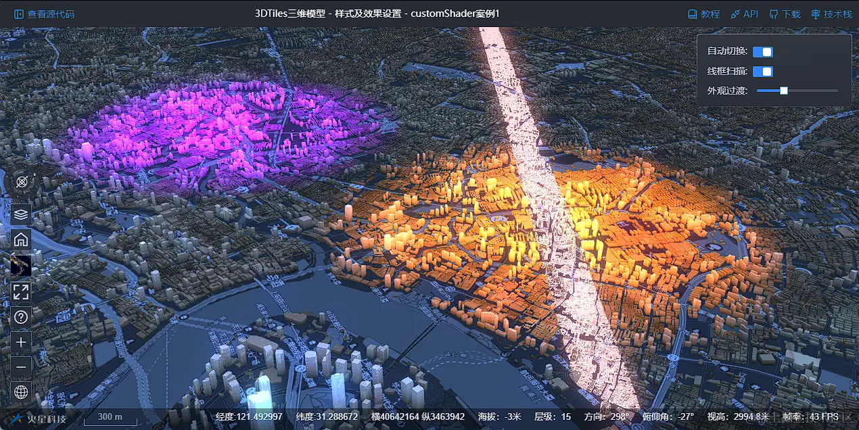The width and height of the screenshot is (859, 430).
Task: Open the 教程 tutorial link
Action: (x=703, y=14)
